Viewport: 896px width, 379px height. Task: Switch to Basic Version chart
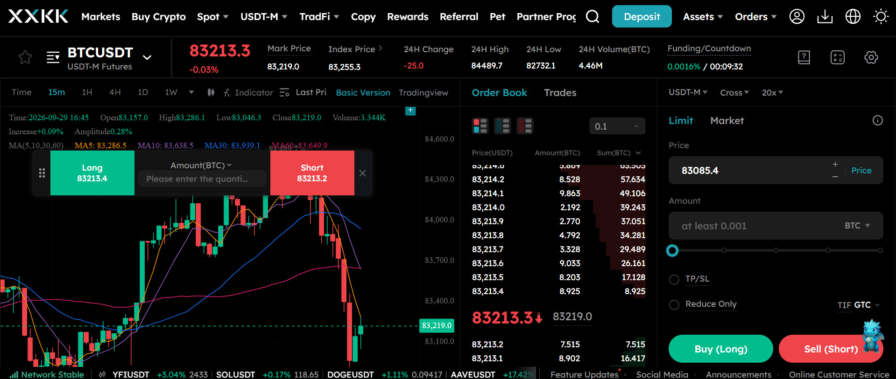click(363, 92)
